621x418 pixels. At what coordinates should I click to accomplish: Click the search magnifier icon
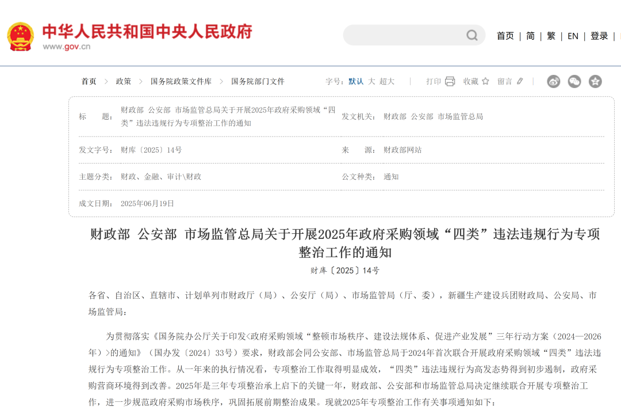coord(471,35)
